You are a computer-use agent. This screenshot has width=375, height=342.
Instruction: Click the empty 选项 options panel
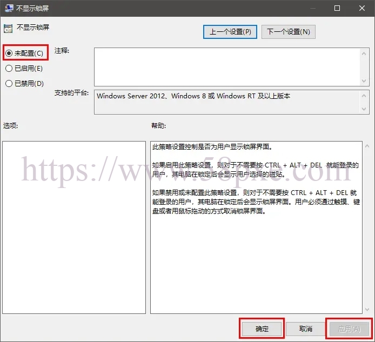pyautogui.click(x=74, y=227)
